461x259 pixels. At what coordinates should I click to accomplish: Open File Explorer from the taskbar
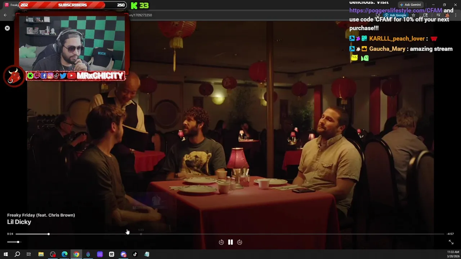[x=41, y=254]
